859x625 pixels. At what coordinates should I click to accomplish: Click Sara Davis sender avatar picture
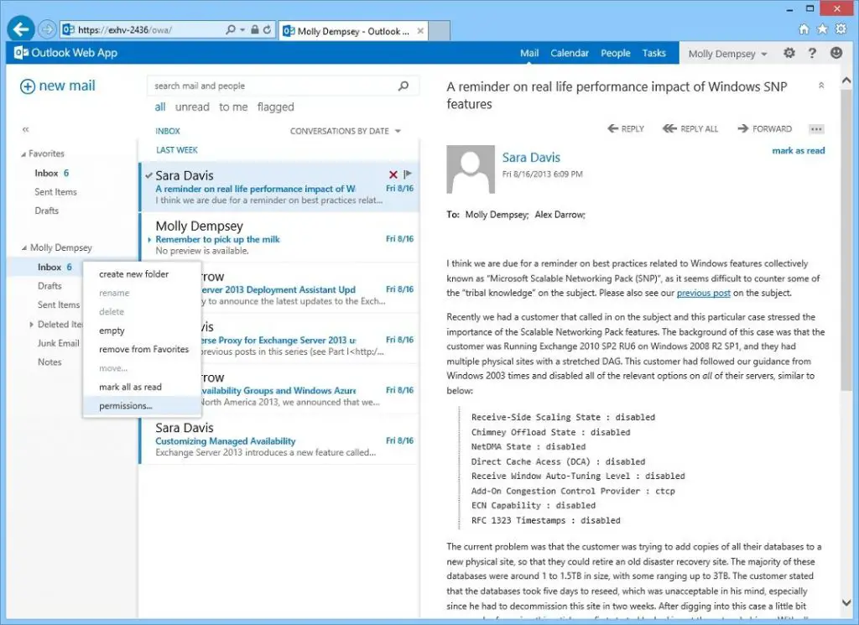[471, 169]
